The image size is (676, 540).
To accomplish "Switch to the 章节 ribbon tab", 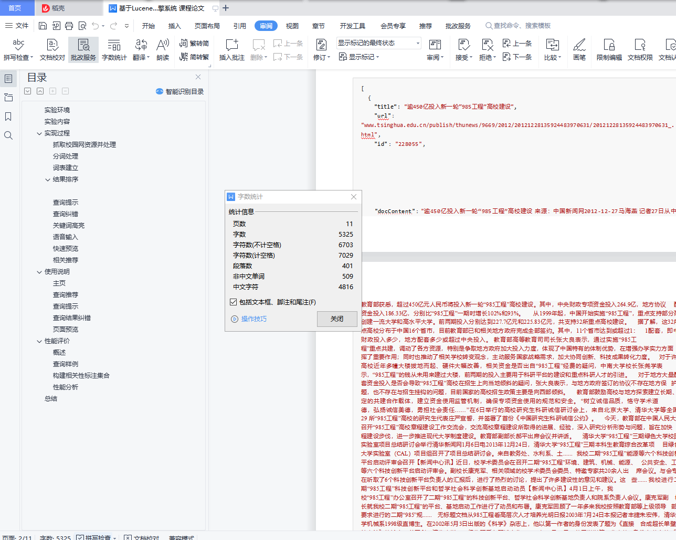I will click(x=319, y=26).
